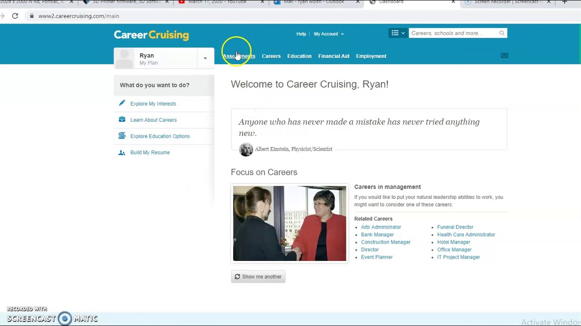Open the Financial Aid menu
The width and height of the screenshot is (581, 326).
pyautogui.click(x=334, y=56)
